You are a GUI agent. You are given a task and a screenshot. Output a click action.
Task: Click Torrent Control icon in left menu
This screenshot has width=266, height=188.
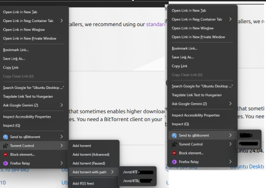(5, 146)
